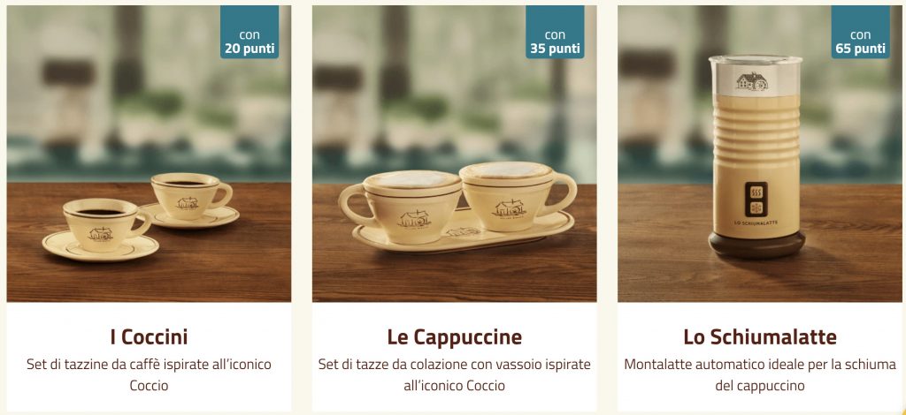Select the Lo Schiumalatte heading
The width and height of the screenshot is (906, 415).
pos(760,336)
